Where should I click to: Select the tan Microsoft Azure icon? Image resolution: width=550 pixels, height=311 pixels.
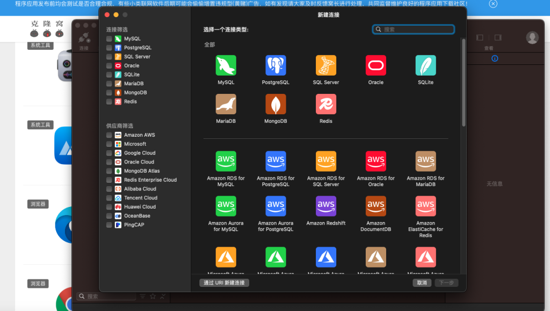(x=375, y=257)
